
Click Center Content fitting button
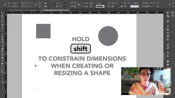(x=158, y=3)
